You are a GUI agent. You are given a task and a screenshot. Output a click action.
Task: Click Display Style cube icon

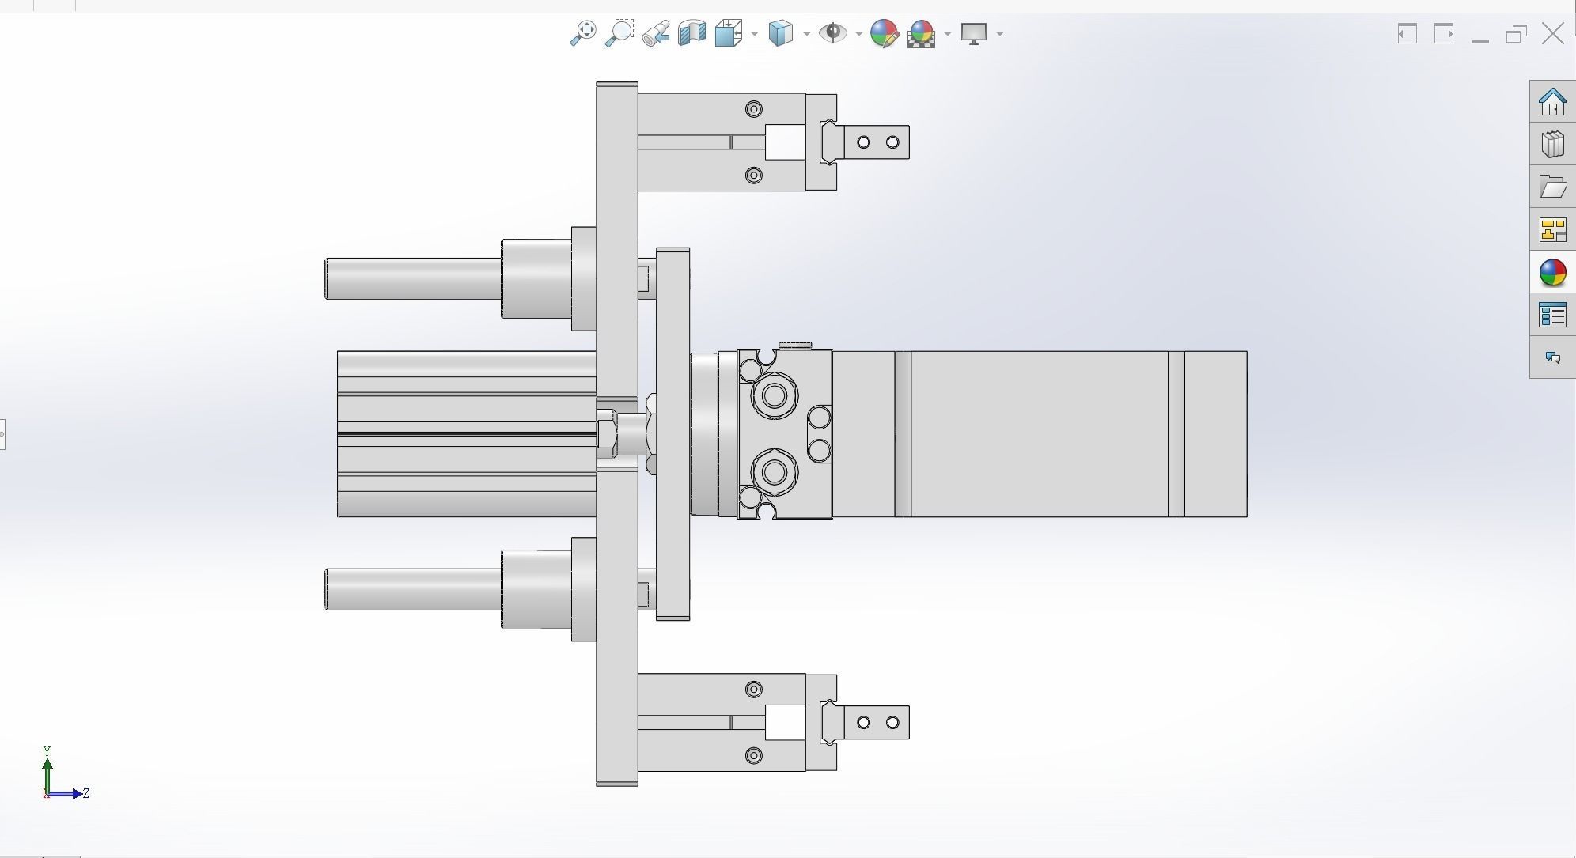click(x=780, y=33)
